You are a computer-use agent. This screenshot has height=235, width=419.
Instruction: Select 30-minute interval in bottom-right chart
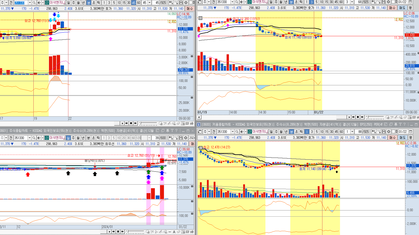click(x=331, y=132)
